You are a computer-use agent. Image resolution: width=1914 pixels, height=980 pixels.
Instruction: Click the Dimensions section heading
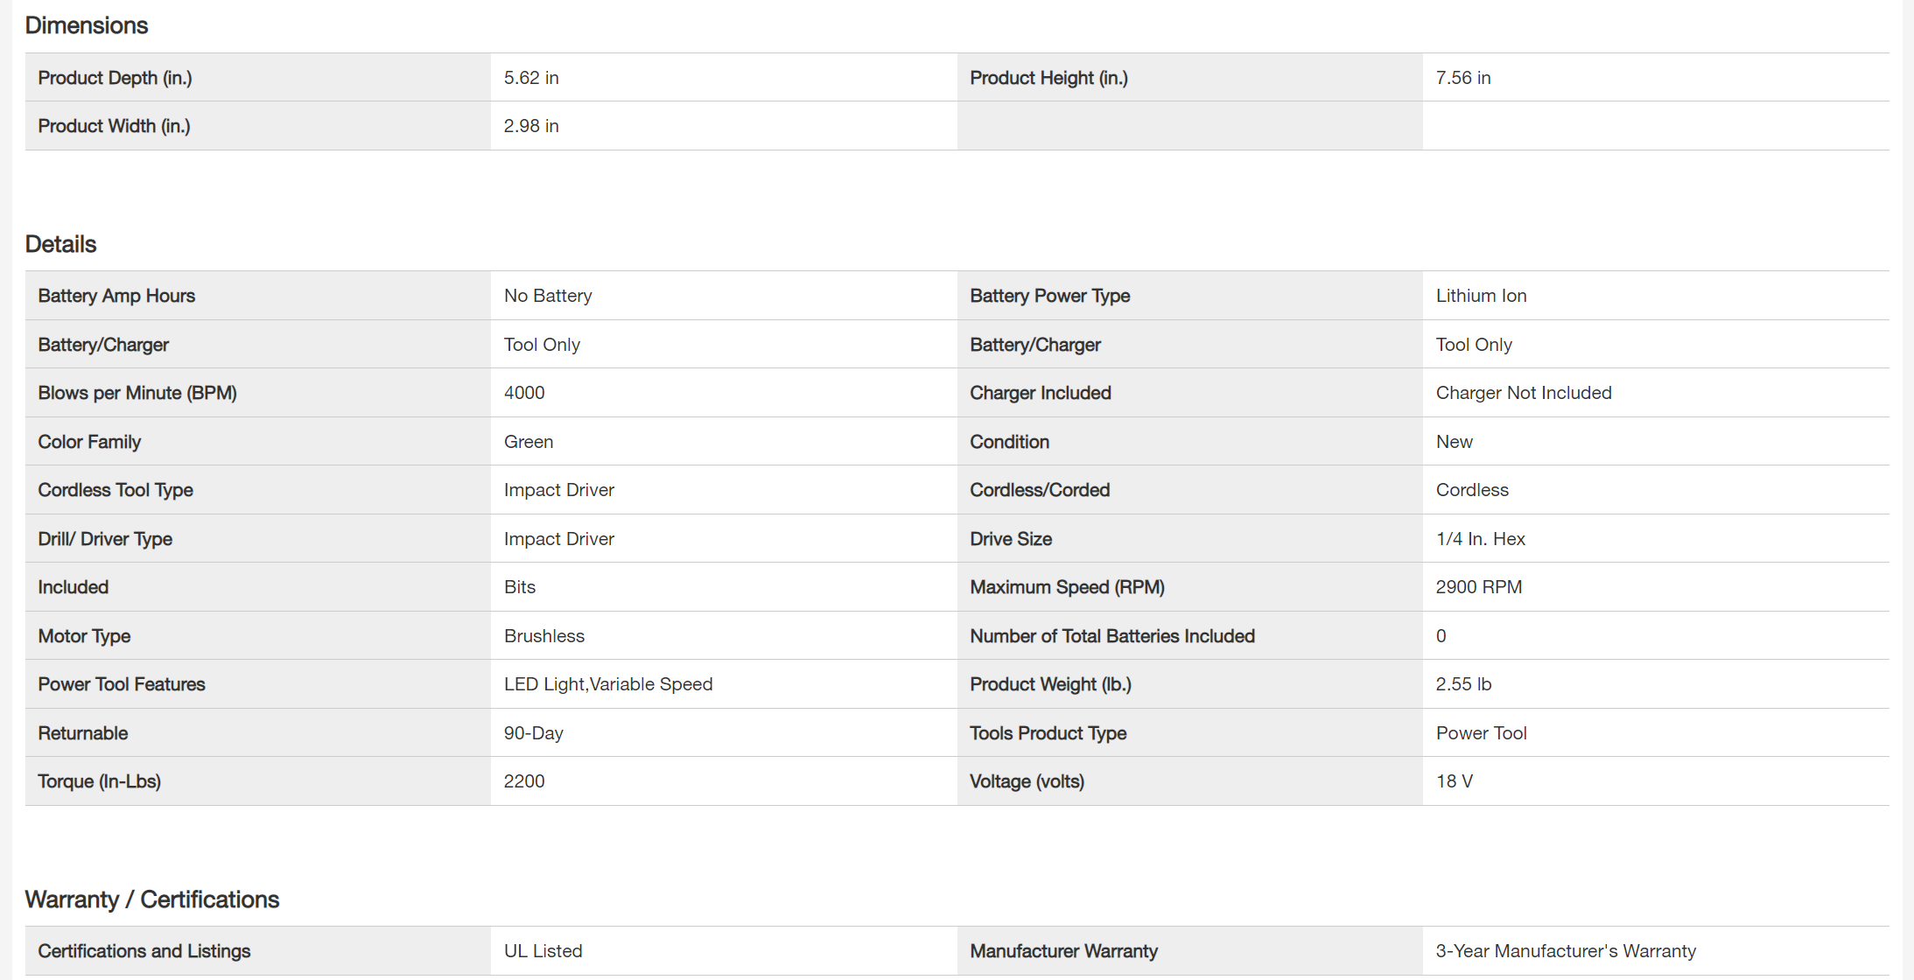point(87,25)
